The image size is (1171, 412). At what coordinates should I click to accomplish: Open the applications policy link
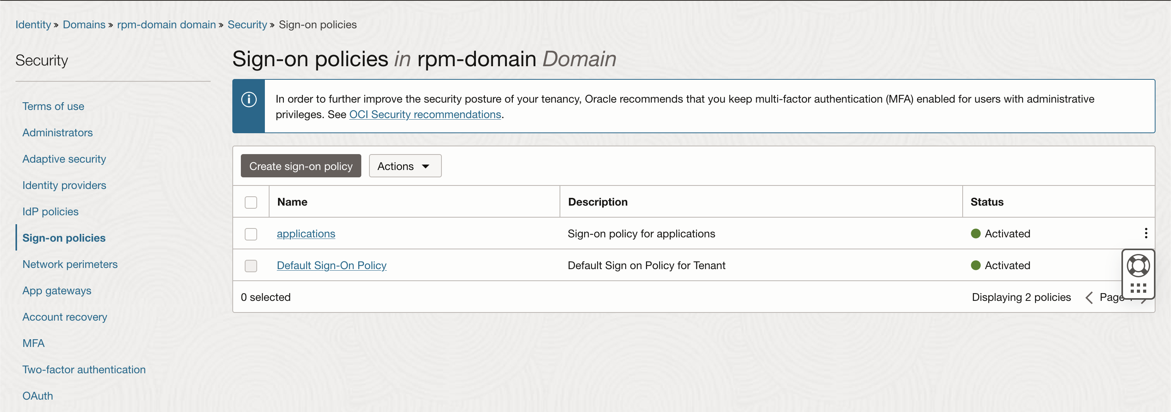pos(306,234)
